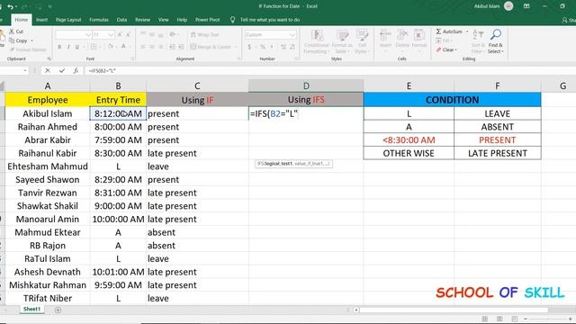Open the Formulas tab

point(99,20)
